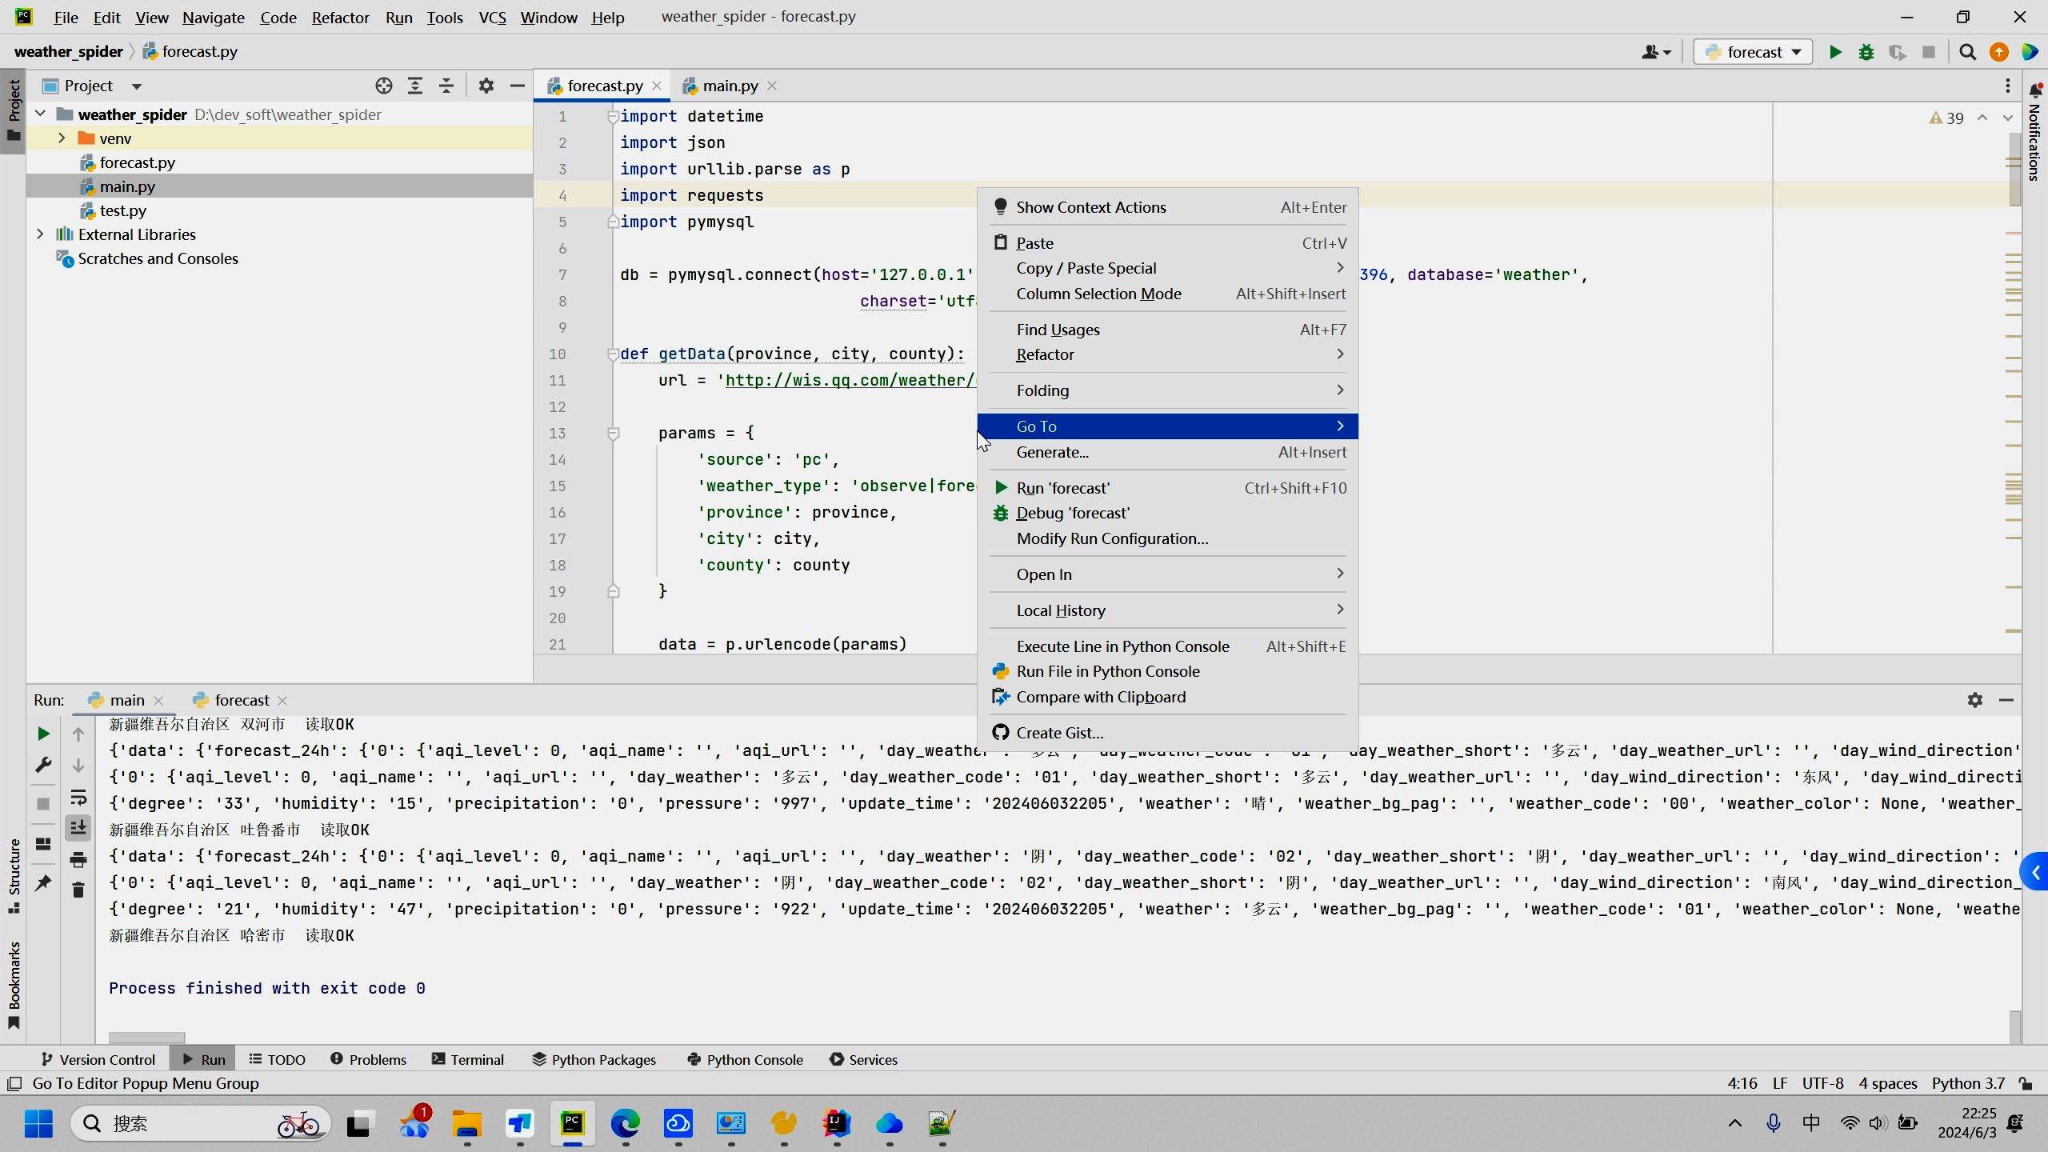This screenshot has height=1152, width=2048.
Task: Click Run console horizontal scrollbar
Action: coord(146,1037)
